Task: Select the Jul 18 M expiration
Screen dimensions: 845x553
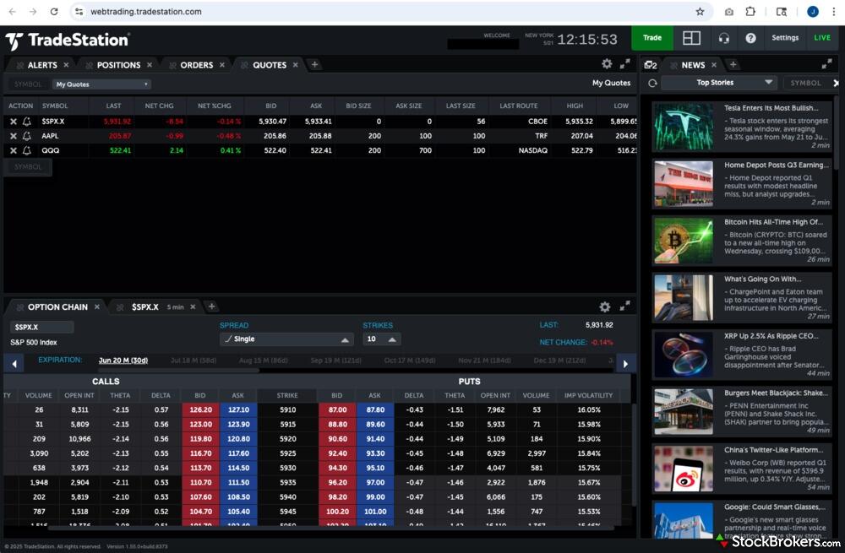Action: point(195,360)
